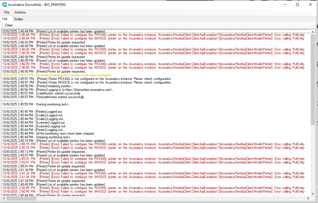Select the 'Initializing printers...' log line
Image resolution: width=318 pixels, height=203 pixels.
tap(38, 86)
